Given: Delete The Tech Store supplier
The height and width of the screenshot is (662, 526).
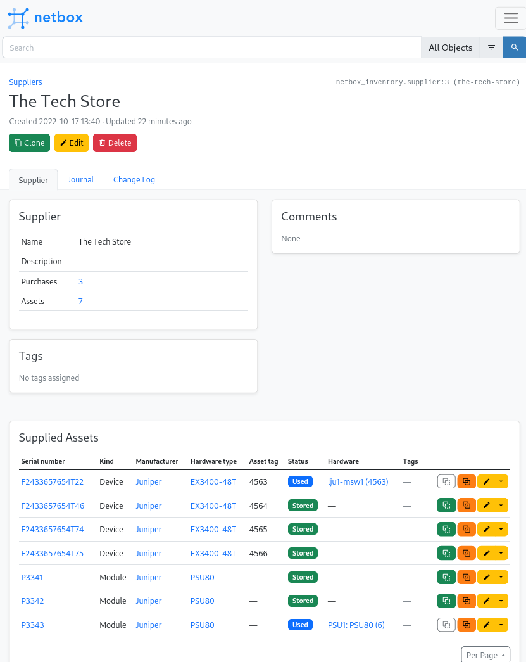Looking at the screenshot, I should pyautogui.click(x=115, y=143).
